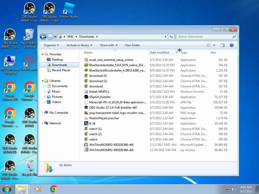This screenshot has width=259, height=194.
Task: Click the New folder button
Action: (133, 45)
